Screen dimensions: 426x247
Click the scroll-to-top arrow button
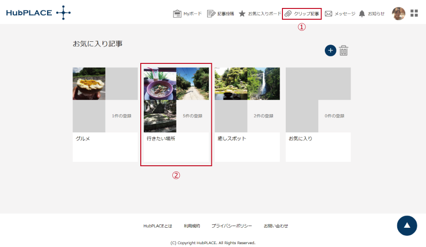coord(407,225)
